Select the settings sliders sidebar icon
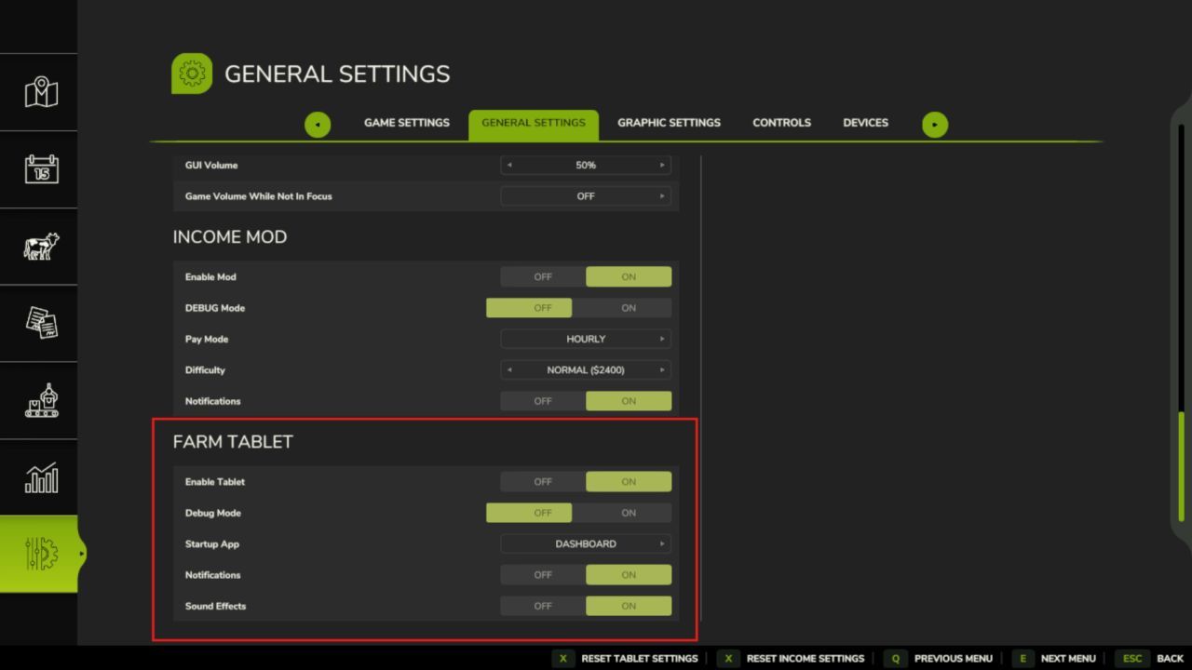 [41, 554]
